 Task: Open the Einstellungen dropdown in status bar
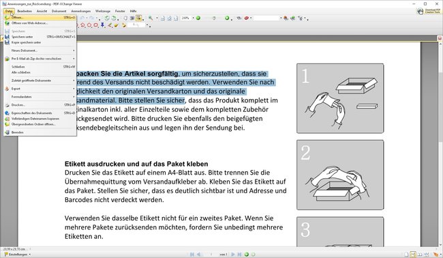pos(17,255)
